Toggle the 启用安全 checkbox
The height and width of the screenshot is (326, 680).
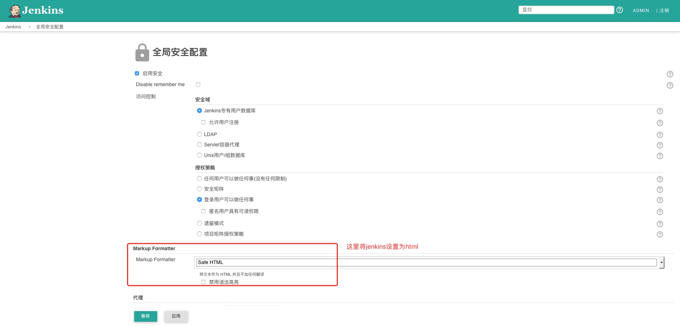[137, 73]
